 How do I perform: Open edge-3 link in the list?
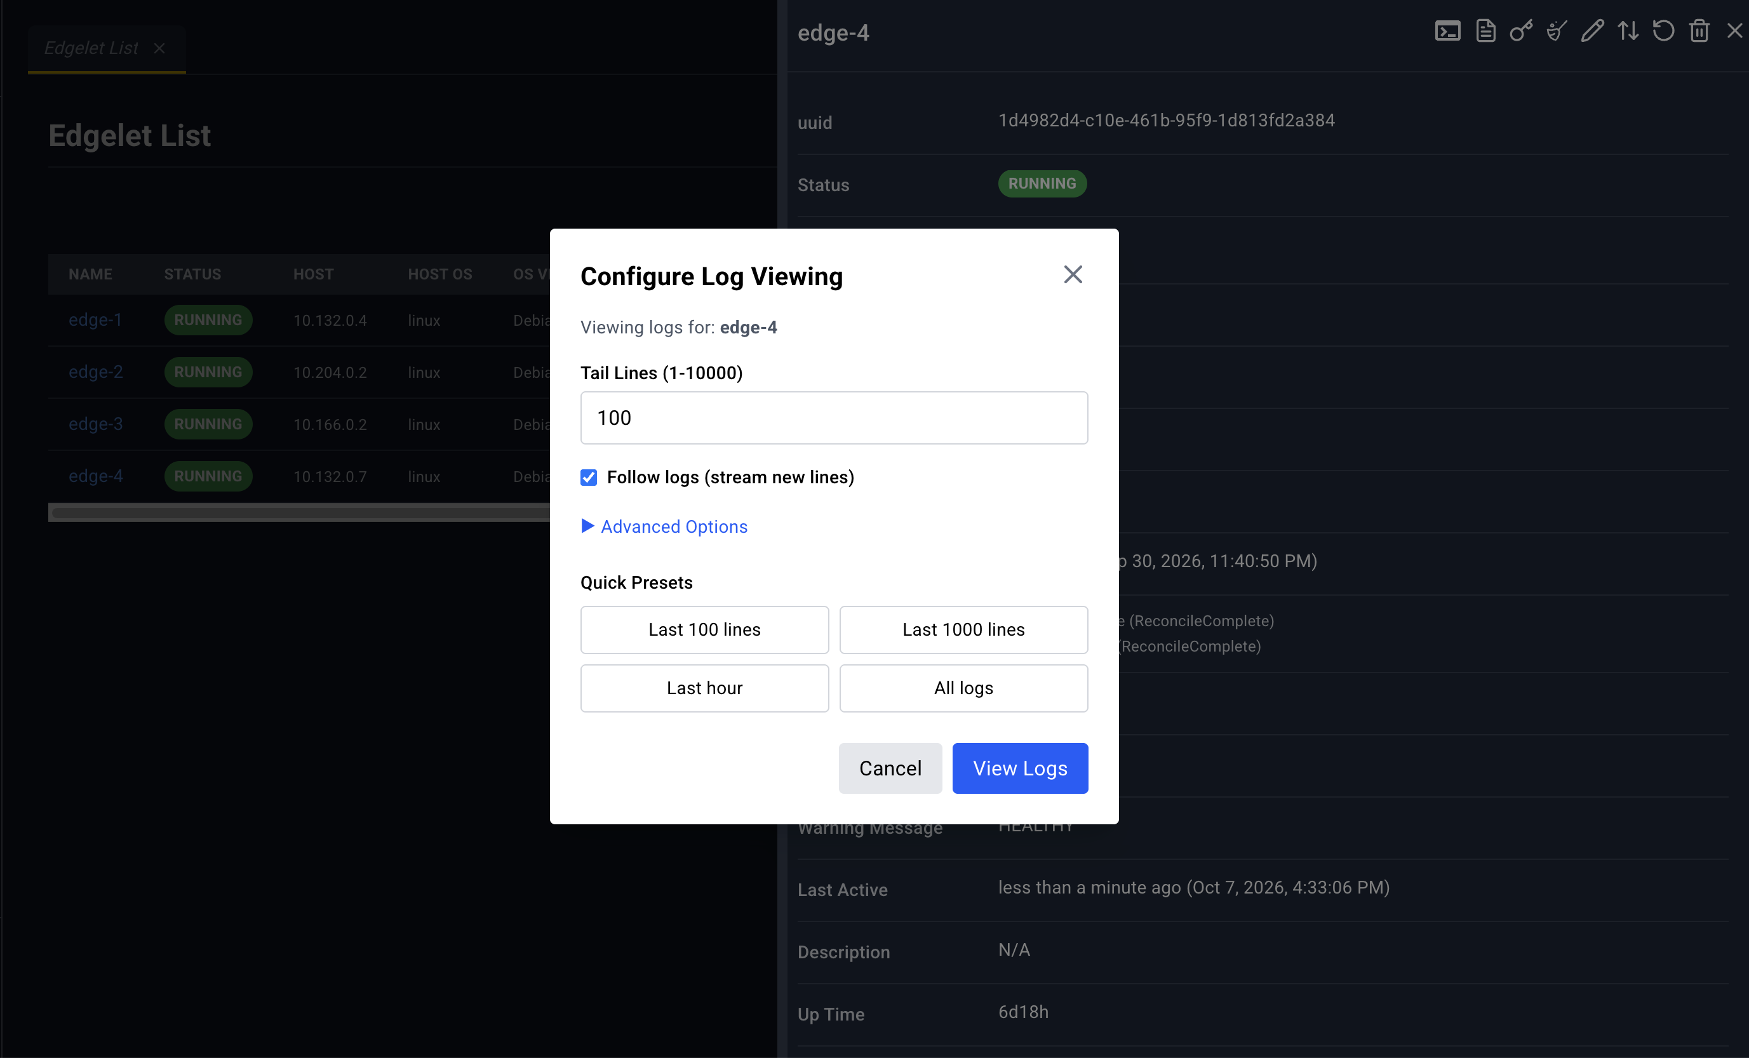(95, 424)
